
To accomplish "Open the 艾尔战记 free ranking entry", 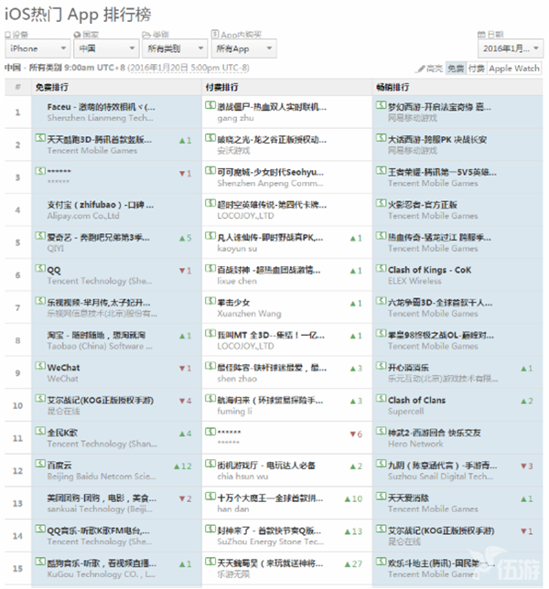I will tap(100, 400).
